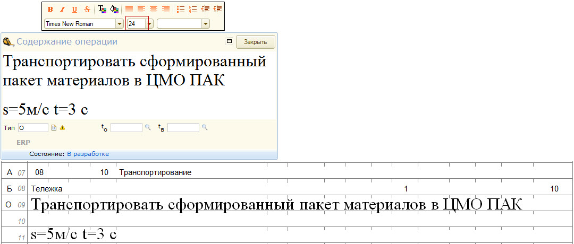This screenshot has width=574, height=244.
Task: Click the Тип input field
Action: pyautogui.click(x=33, y=127)
